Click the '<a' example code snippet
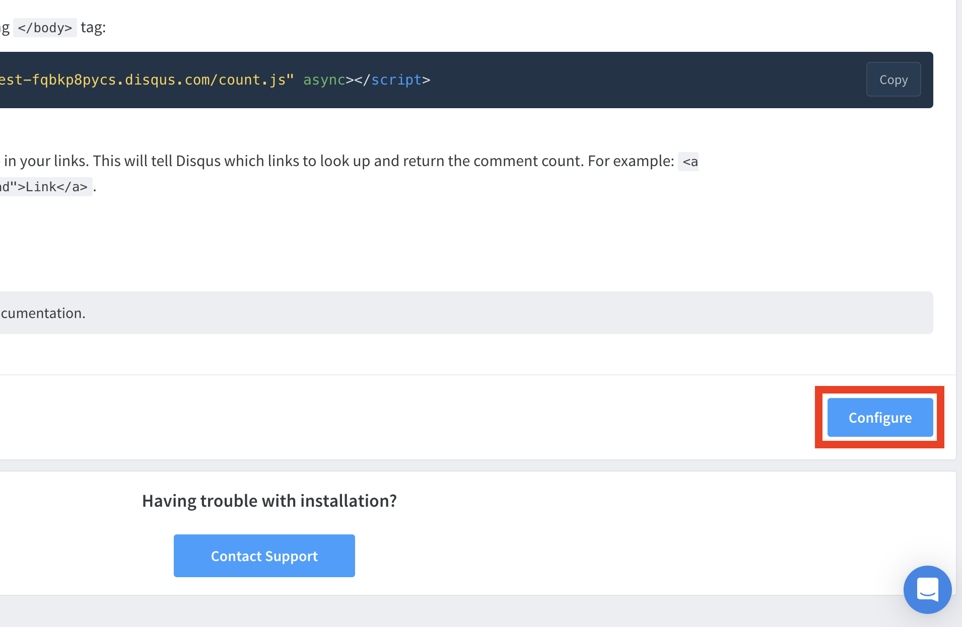Viewport: 962px width, 627px height. coord(689,162)
